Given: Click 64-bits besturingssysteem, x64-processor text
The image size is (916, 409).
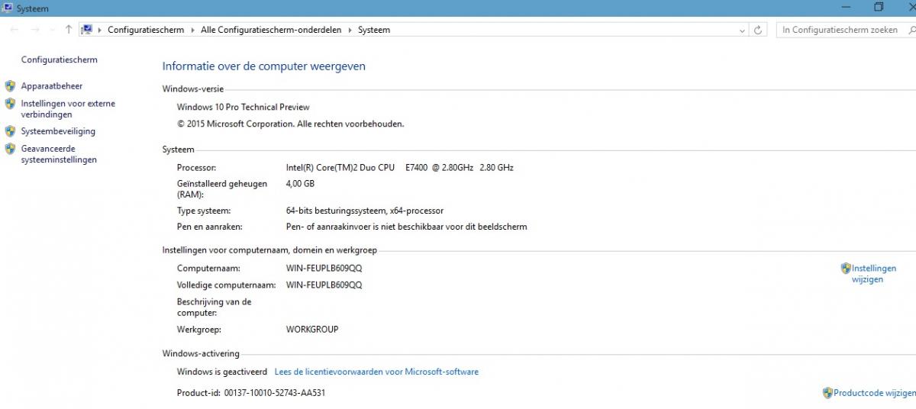Looking at the screenshot, I should (365, 211).
